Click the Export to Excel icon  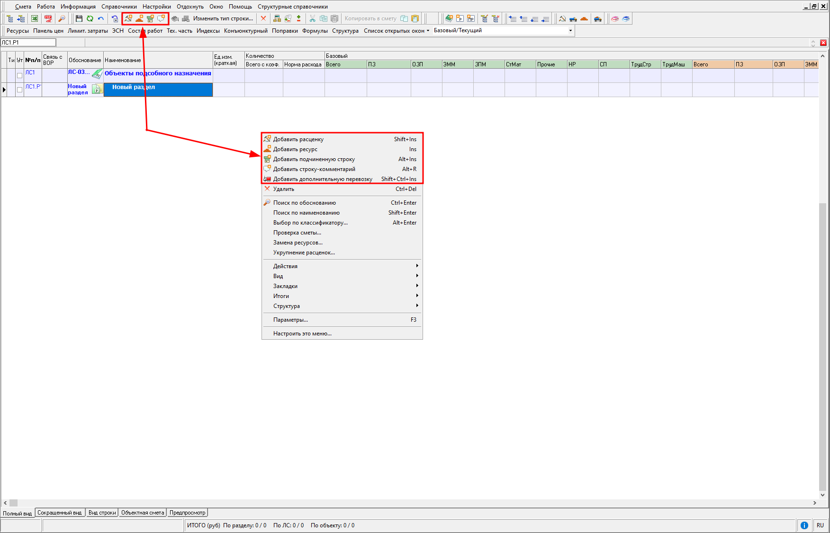pos(35,19)
